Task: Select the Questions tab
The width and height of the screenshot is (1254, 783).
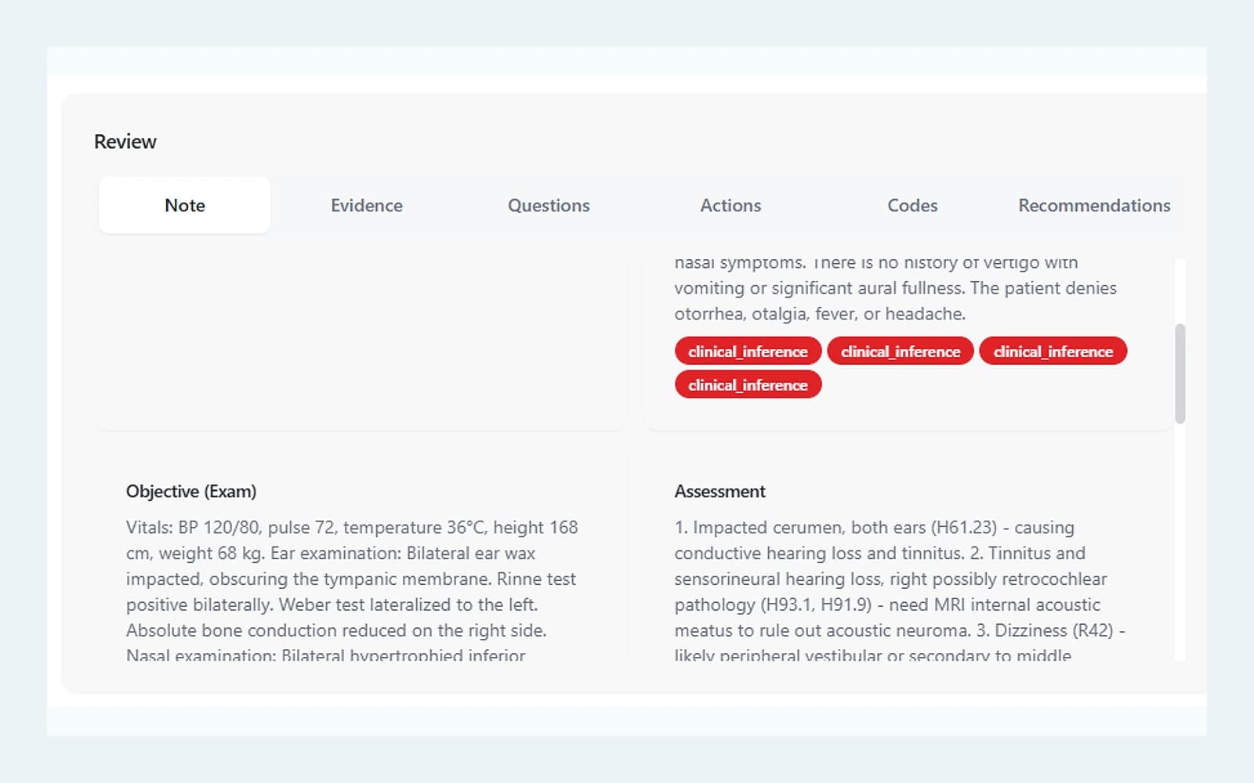Action: [x=549, y=205]
